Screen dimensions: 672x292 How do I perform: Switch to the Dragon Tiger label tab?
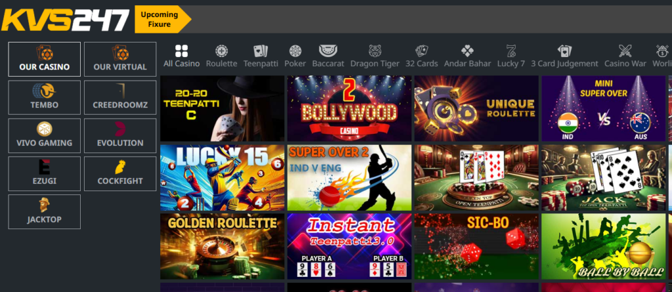[x=375, y=64]
